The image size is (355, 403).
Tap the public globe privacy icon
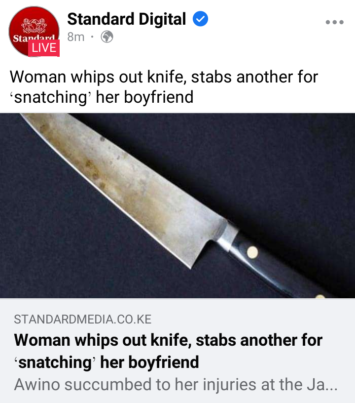coord(107,37)
